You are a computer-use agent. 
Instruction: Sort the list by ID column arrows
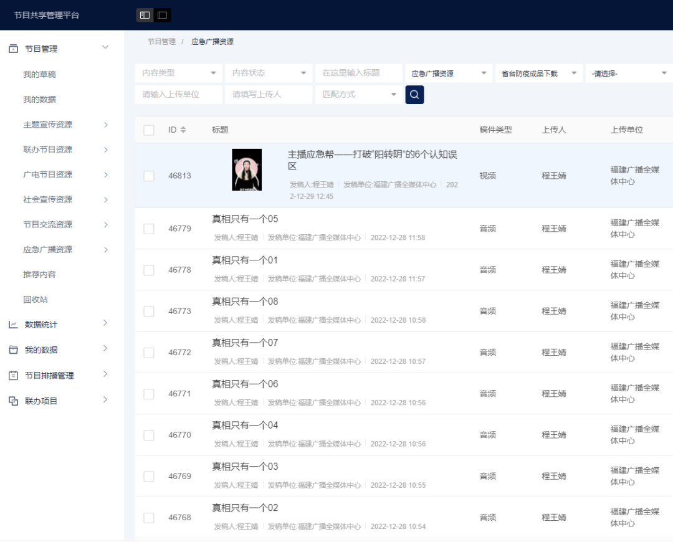(183, 130)
